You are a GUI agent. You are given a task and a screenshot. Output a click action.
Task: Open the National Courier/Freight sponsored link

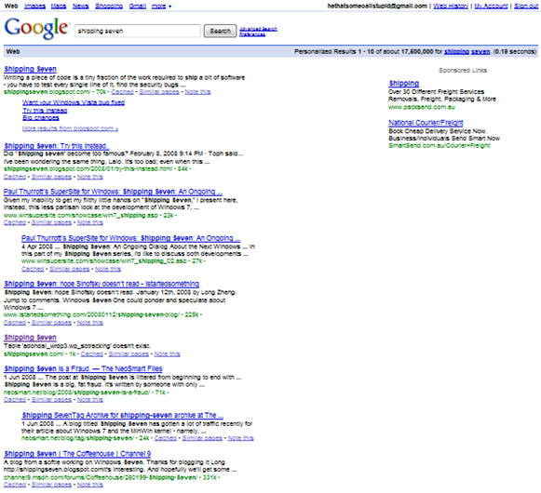tap(426, 123)
